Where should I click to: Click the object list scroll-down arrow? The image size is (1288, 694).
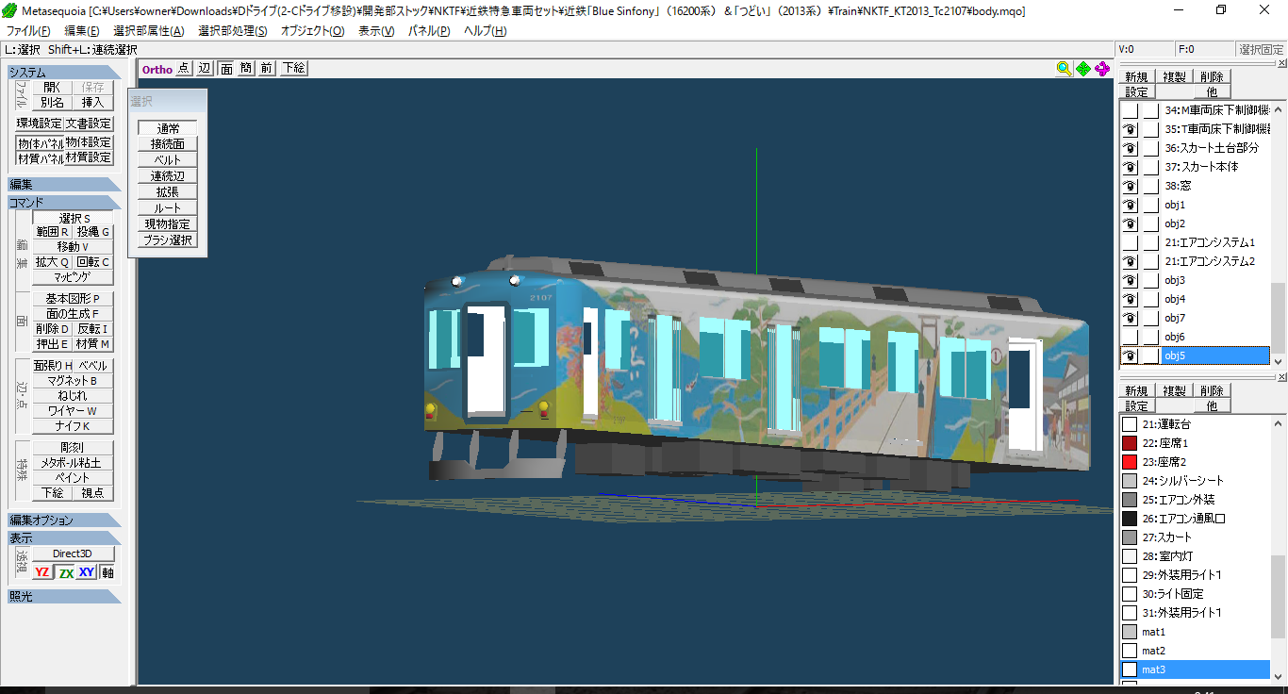(1279, 360)
